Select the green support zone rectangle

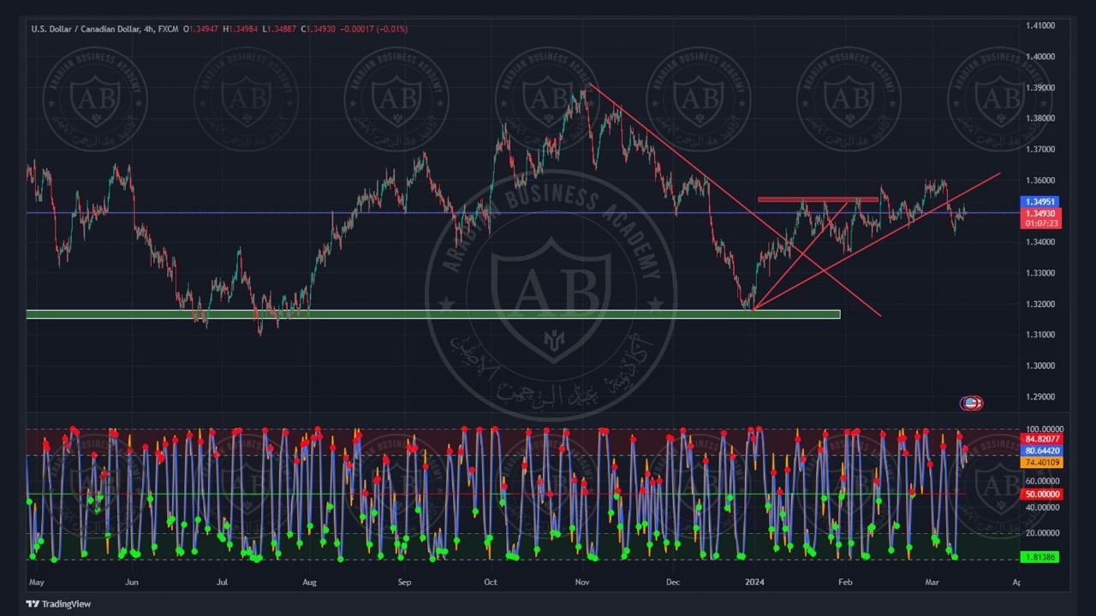click(433, 314)
